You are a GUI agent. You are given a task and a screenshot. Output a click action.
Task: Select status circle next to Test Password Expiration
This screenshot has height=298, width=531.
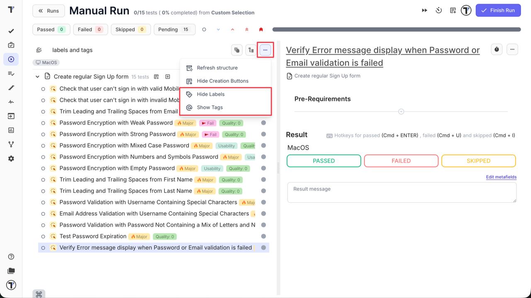tap(43, 236)
